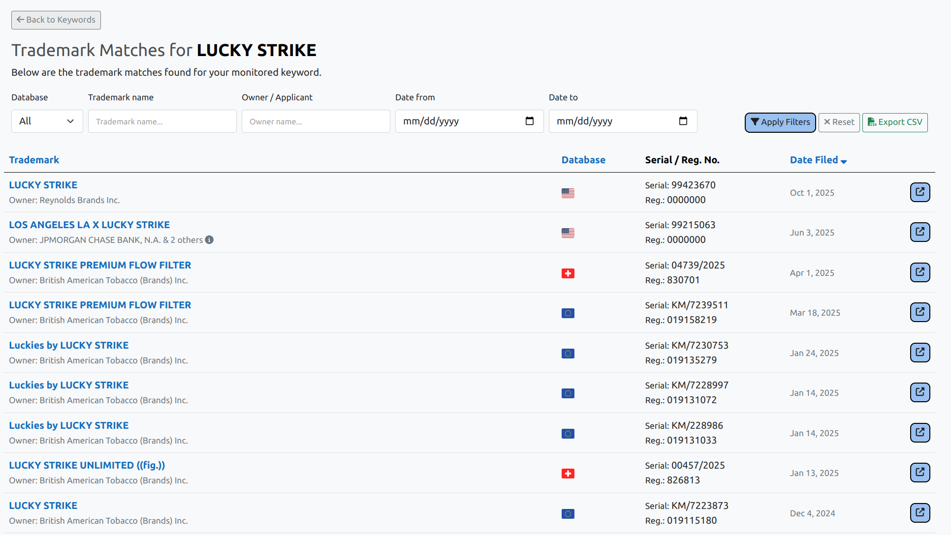Viewport: 951px width, 535px height.
Task: Reset all filter fields
Action: coord(839,122)
